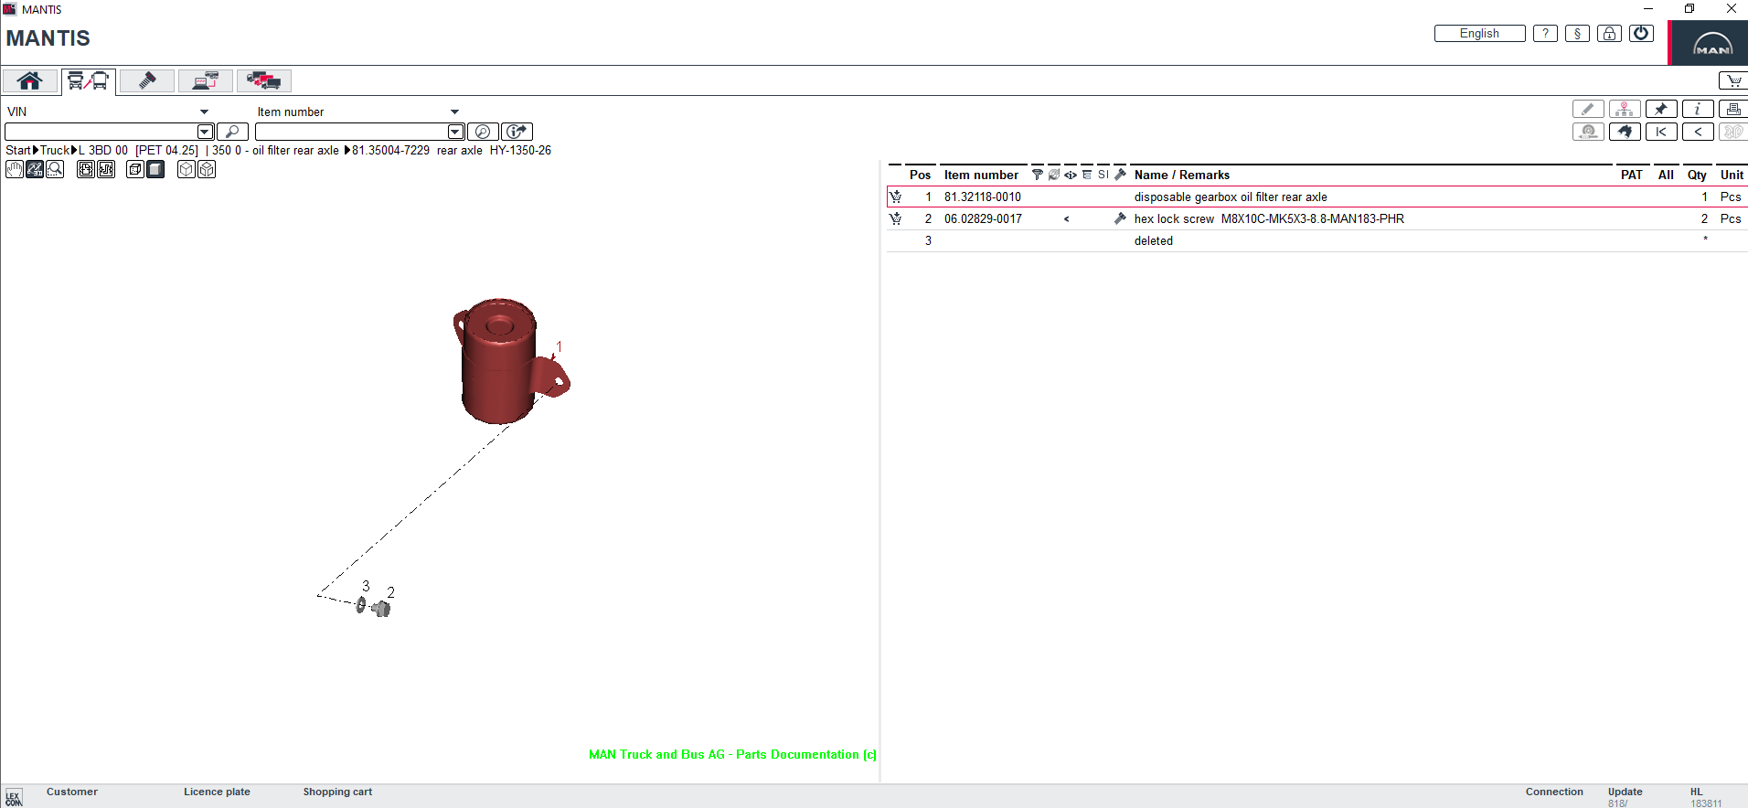
Task: Click the fit drawing to window icon
Action: pos(86,169)
